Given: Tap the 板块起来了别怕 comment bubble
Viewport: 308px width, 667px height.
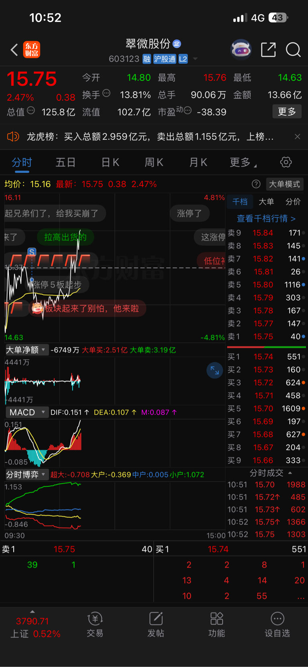Looking at the screenshot, I should [87, 309].
